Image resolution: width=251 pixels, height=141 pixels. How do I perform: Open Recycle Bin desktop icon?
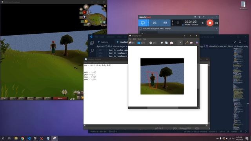pos(243,5)
